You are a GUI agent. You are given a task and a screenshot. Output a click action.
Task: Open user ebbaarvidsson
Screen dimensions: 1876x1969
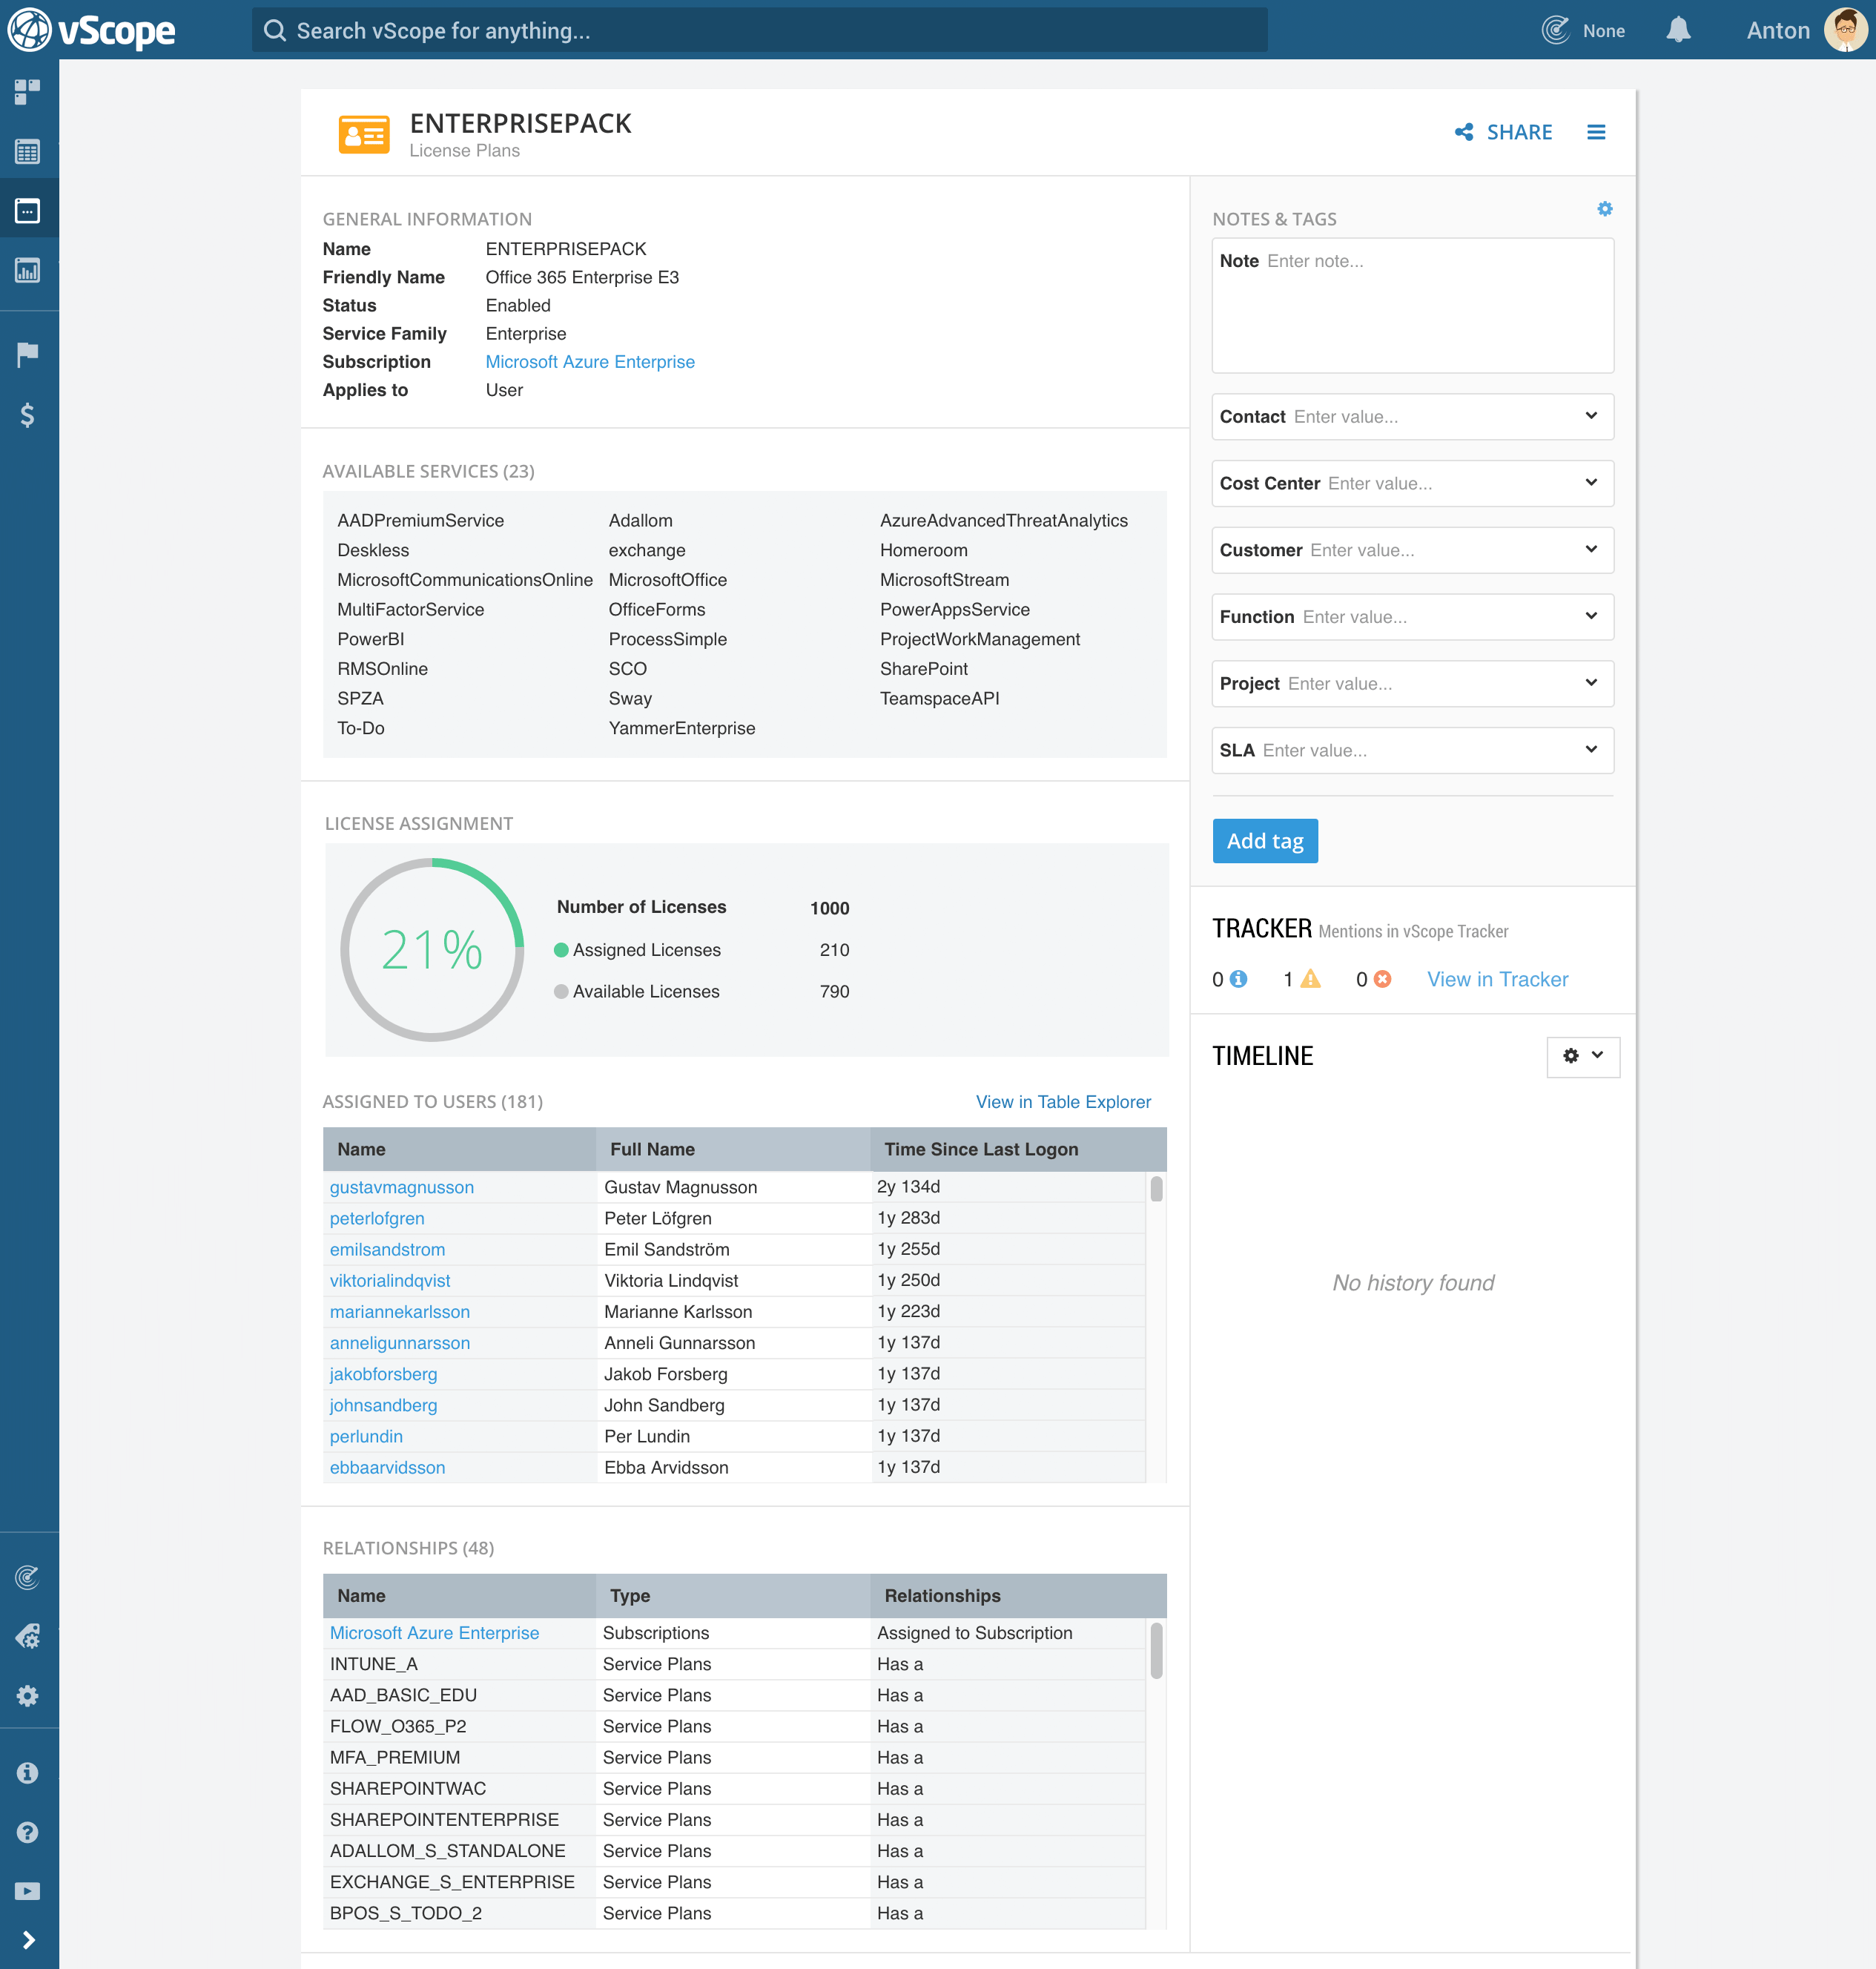tap(388, 1467)
